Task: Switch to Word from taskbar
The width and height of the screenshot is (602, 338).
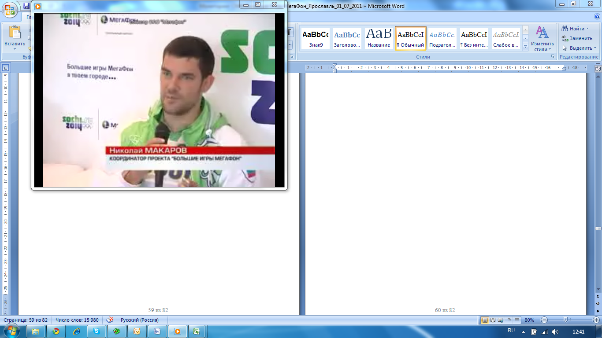Action: (x=157, y=331)
